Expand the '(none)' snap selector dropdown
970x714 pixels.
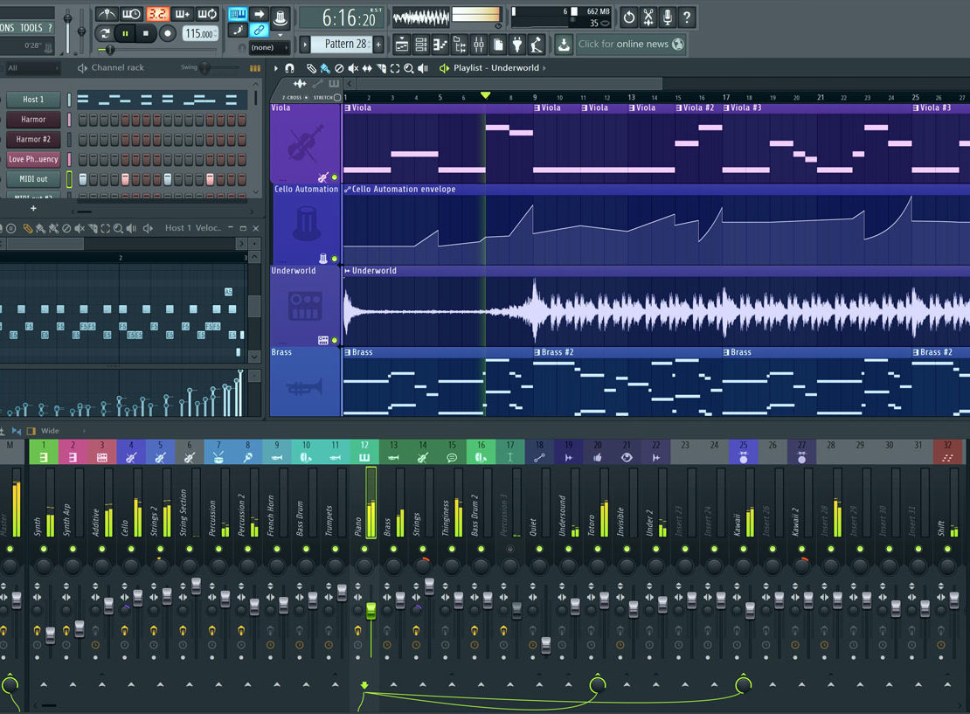266,47
